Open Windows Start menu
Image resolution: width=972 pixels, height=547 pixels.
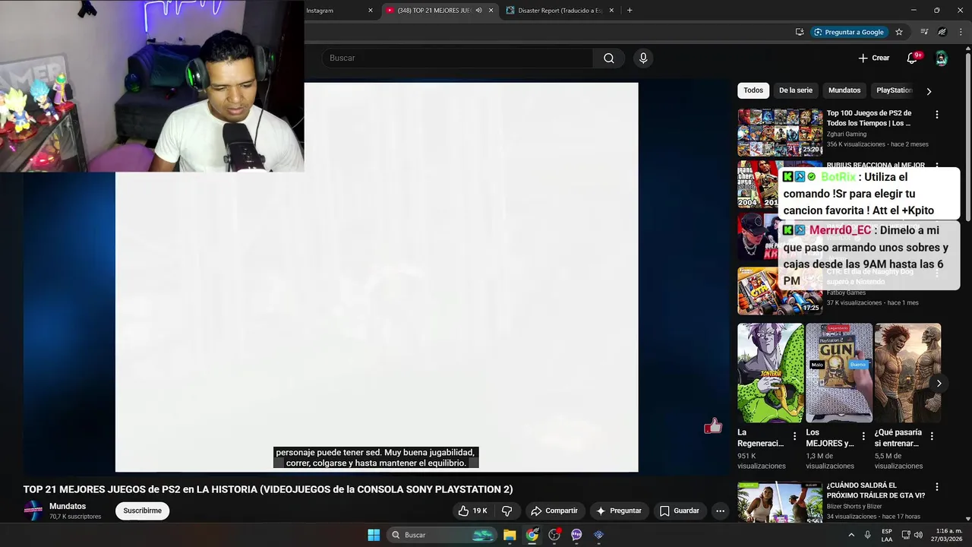tap(374, 535)
